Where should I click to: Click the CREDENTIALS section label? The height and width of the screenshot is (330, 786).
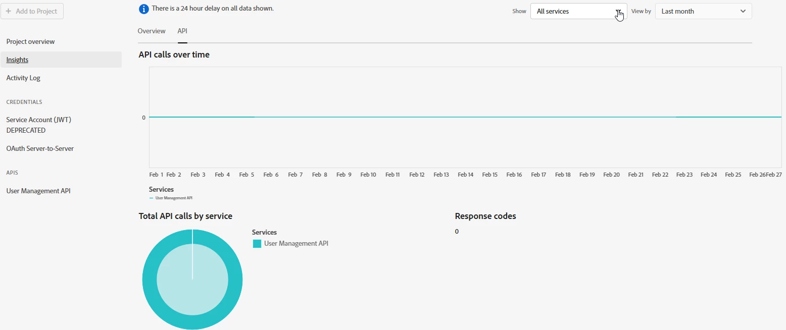tap(24, 102)
